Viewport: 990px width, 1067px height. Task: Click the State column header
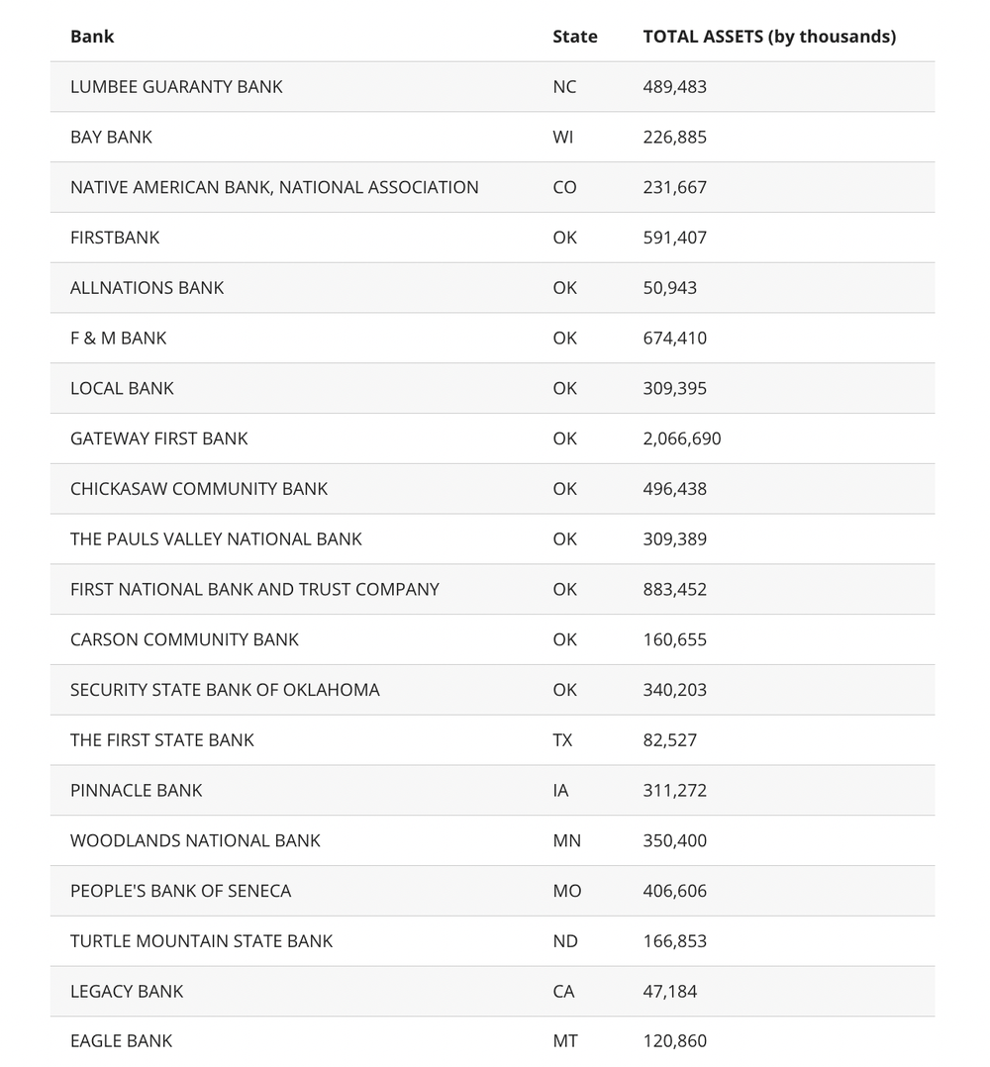[574, 37]
